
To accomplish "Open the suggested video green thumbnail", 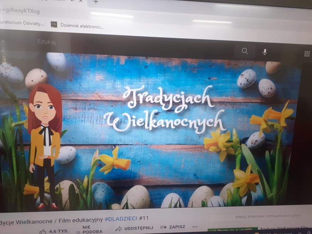I will [232, 230].
